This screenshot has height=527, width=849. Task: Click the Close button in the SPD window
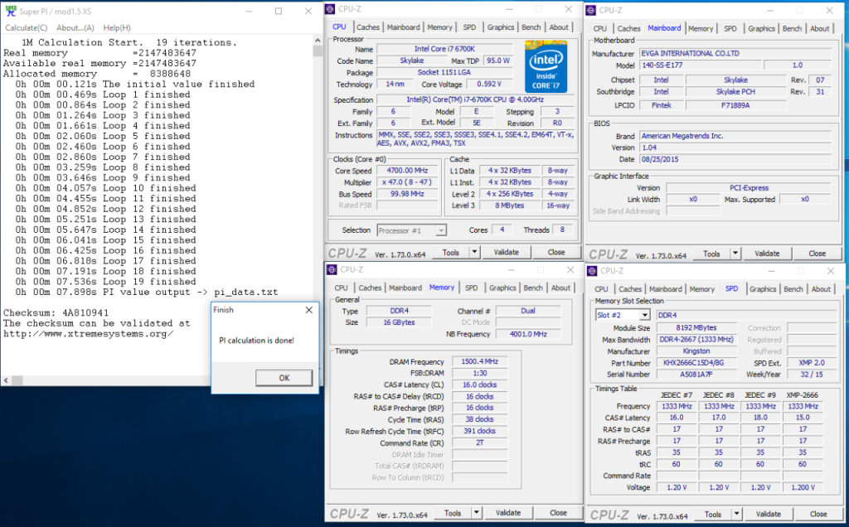pos(818,514)
